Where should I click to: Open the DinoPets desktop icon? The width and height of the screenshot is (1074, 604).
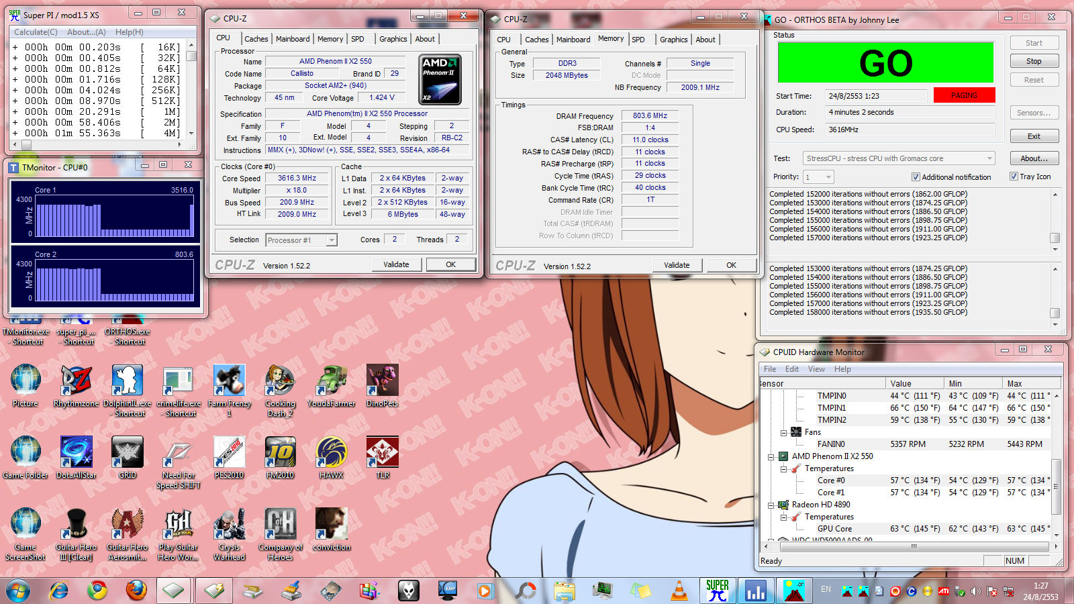(x=382, y=381)
